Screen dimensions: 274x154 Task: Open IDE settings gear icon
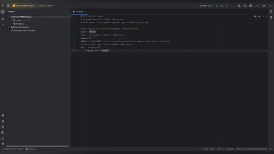tap(250, 6)
